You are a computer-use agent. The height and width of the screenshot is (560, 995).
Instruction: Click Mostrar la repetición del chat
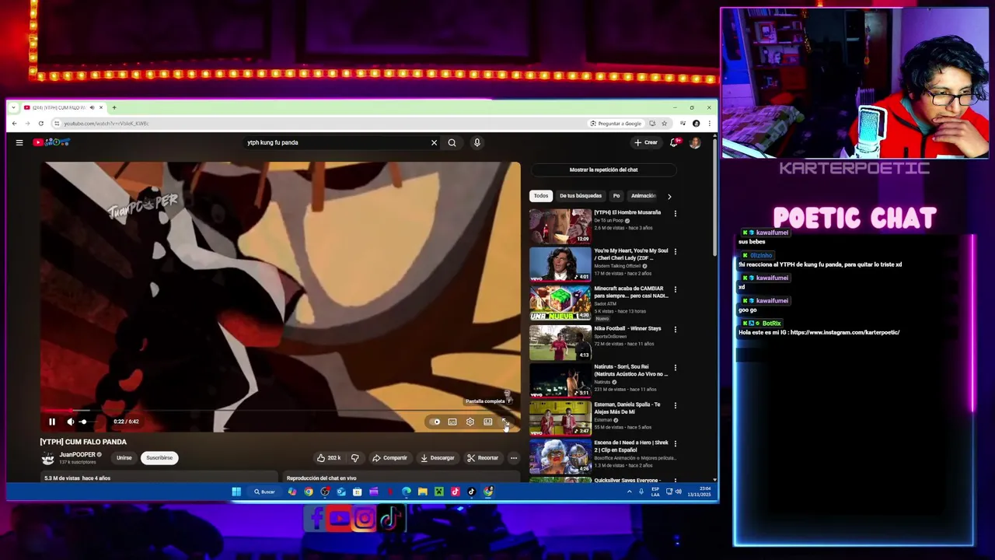coord(603,170)
